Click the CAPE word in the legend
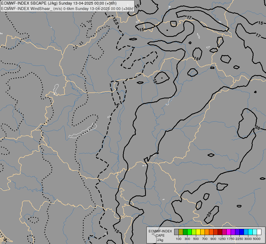Viewport: 266px width, 244px height. click(160, 236)
